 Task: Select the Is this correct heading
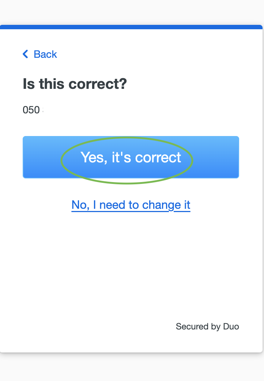75,84
